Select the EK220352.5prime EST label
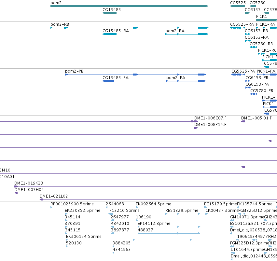Image resolution: width=277 pixels, height=261 pixels. click(x=82, y=211)
